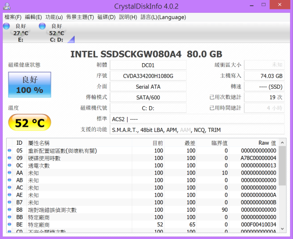Viewport: 293px width, 239px height.
Task: Click the 屬性名稱 column header
Action: [79, 143]
